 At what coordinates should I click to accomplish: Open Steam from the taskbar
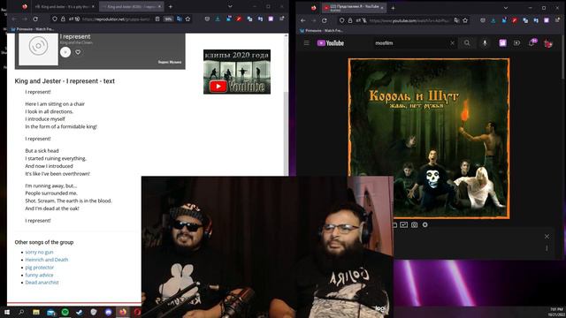click(x=80, y=312)
